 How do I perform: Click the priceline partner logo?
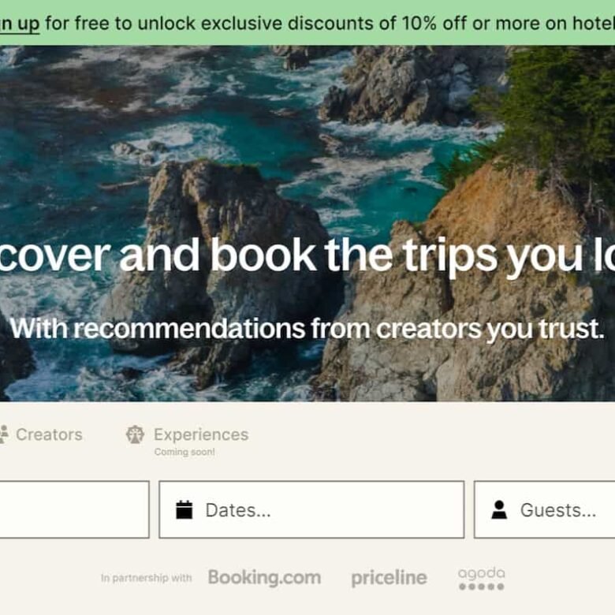pyautogui.click(x=389, y=578)
